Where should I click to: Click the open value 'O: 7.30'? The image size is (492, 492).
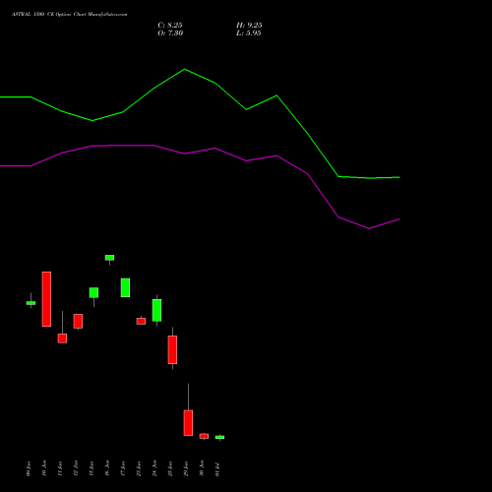[x=170, y=33]
